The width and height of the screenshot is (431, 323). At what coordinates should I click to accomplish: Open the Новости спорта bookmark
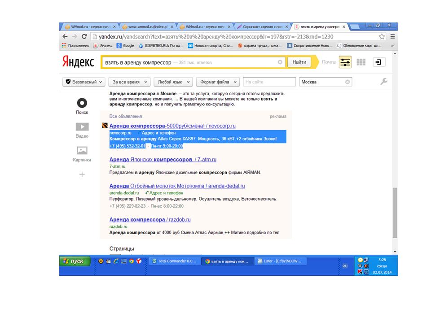click(x=211, y=46)
